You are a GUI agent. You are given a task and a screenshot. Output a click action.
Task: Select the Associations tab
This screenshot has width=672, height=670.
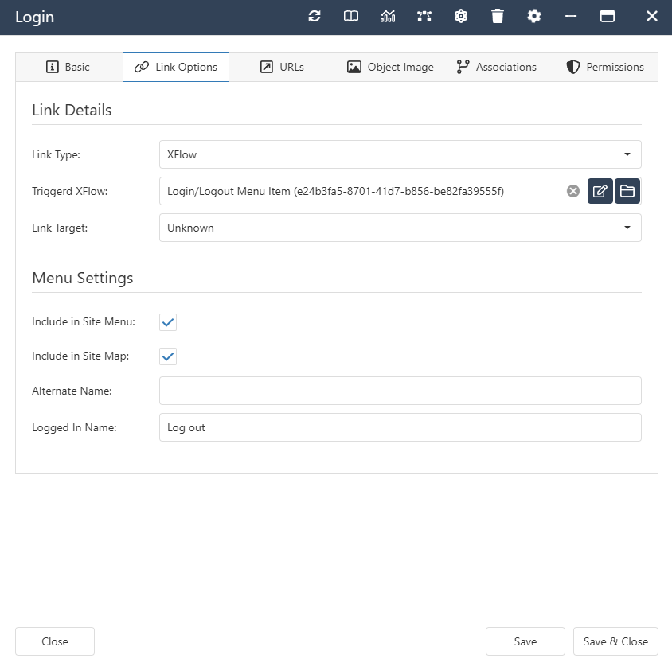click(496, 67)
